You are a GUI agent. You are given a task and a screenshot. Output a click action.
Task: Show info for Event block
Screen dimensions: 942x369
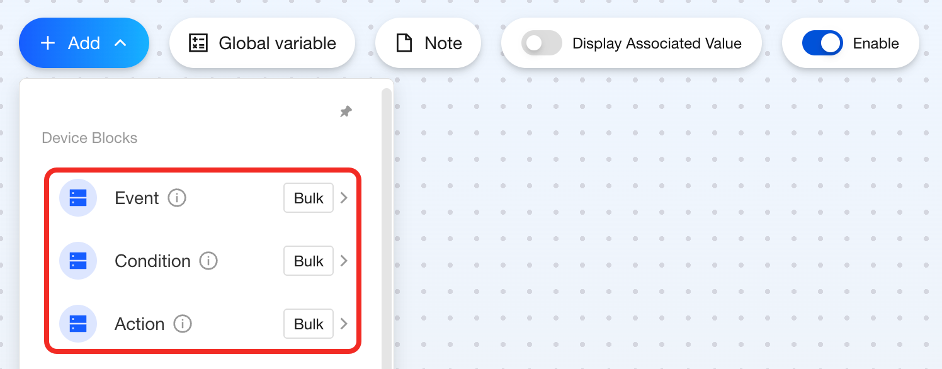(x=177, y=198)
